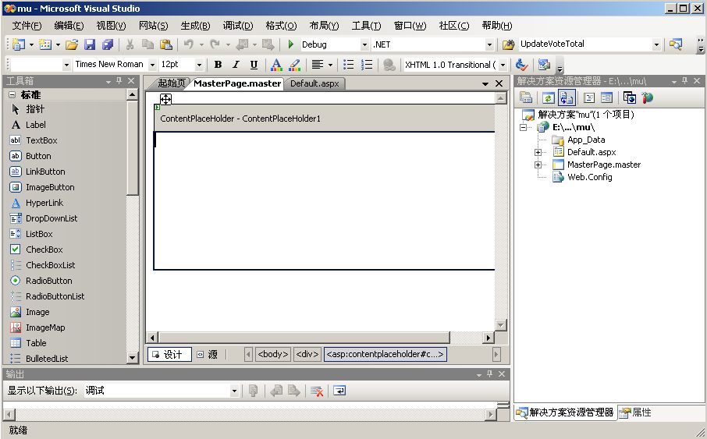Expand the MasterPage.master tree node
The height and width of the screenshot is (439, 707).
pyautogui.click(x=538, y=165)
